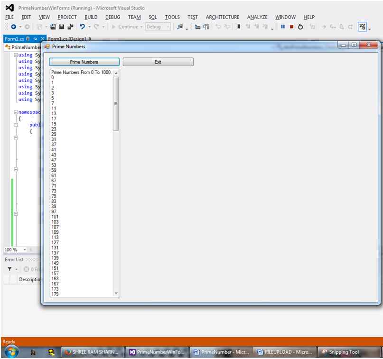Click the list box scroll down arrow

click(116, 294)
